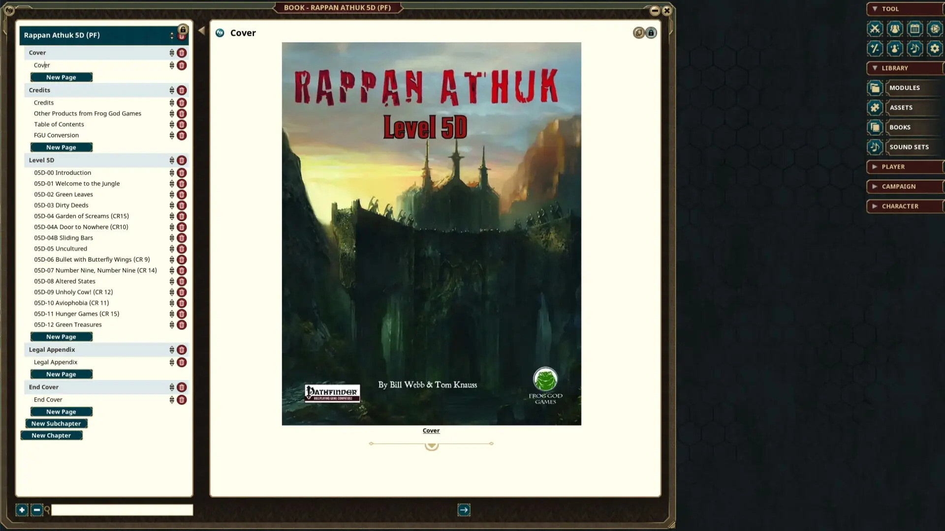Open the Calendar tool icon
This screenshot has width=945, height=531.
point(914,29)
